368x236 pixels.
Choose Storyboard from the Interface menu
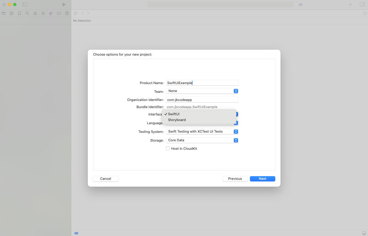coord(199,120)
